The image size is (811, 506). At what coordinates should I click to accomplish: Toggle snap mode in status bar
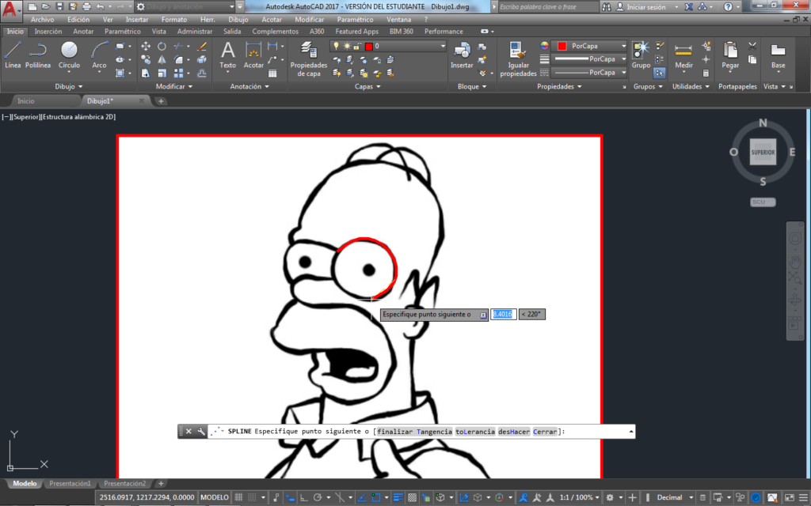252,498
